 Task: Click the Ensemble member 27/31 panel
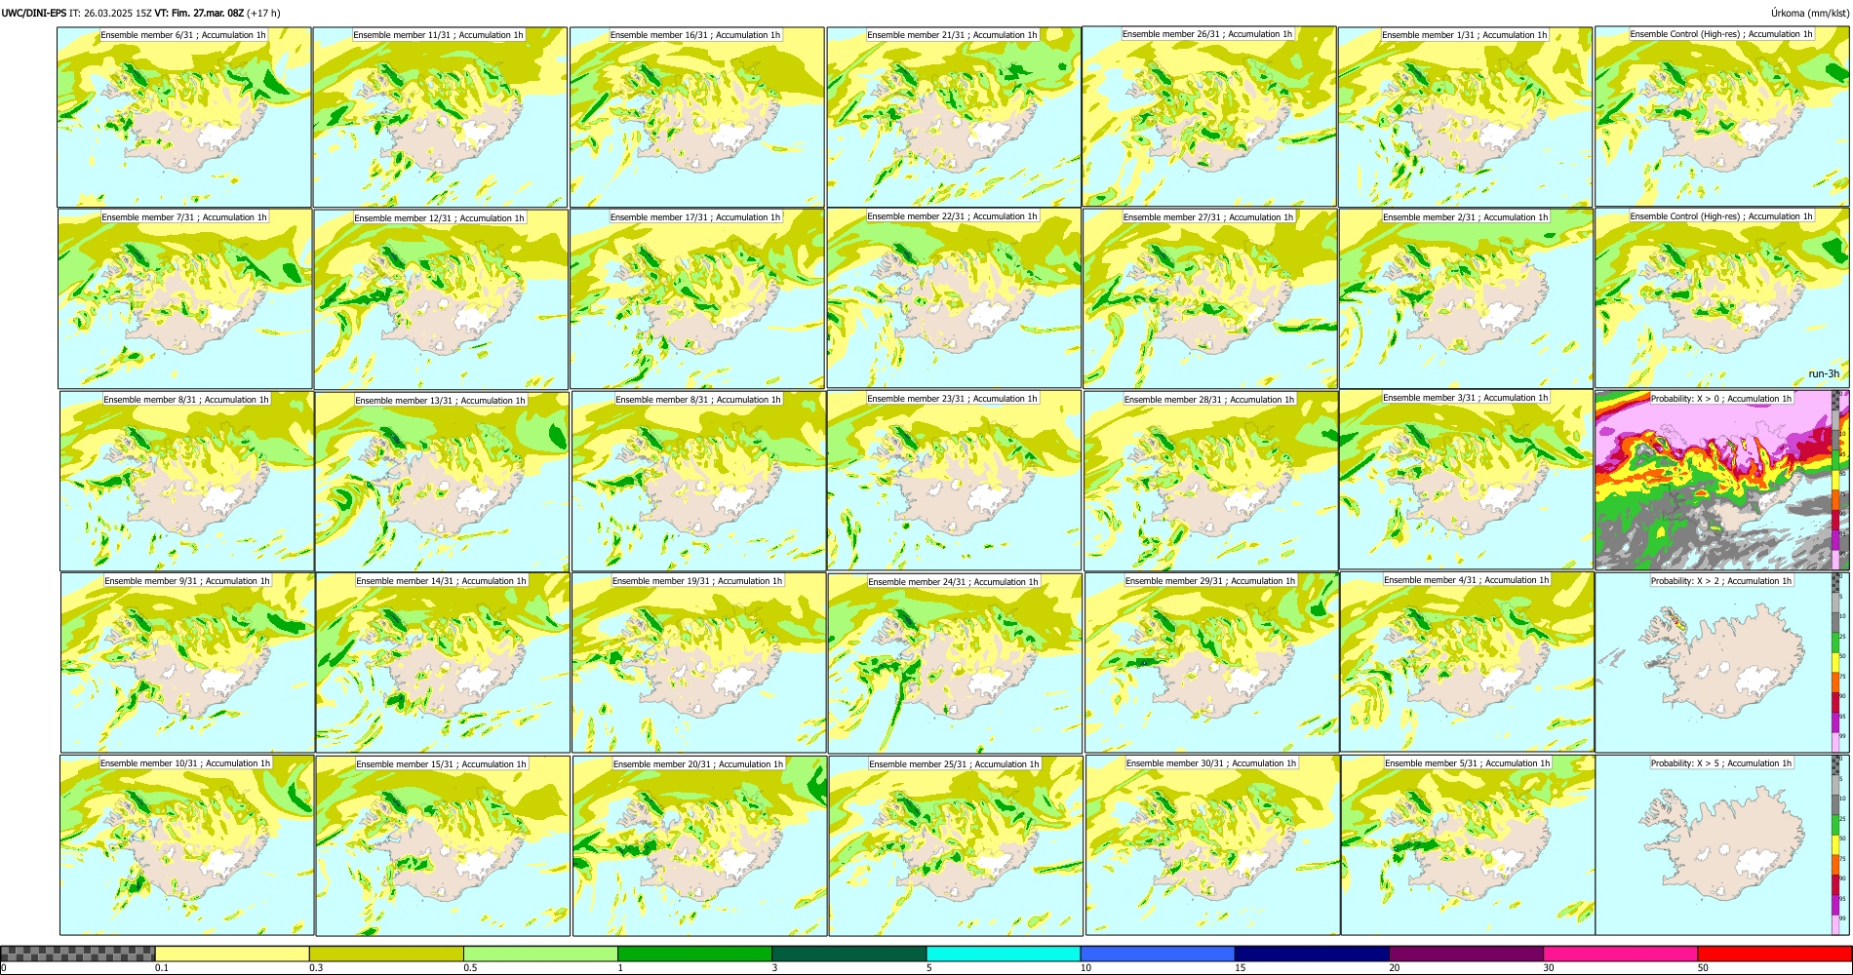click(x=1210, y=299)
